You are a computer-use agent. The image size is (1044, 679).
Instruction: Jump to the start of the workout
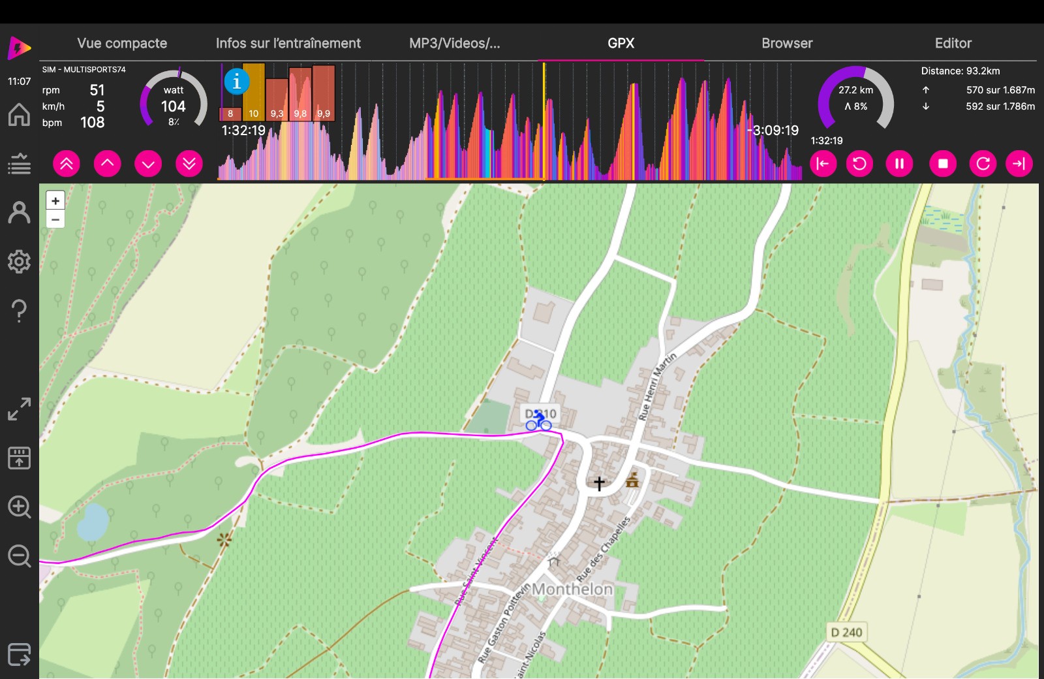pyautogui.click(x=823, y=164)
